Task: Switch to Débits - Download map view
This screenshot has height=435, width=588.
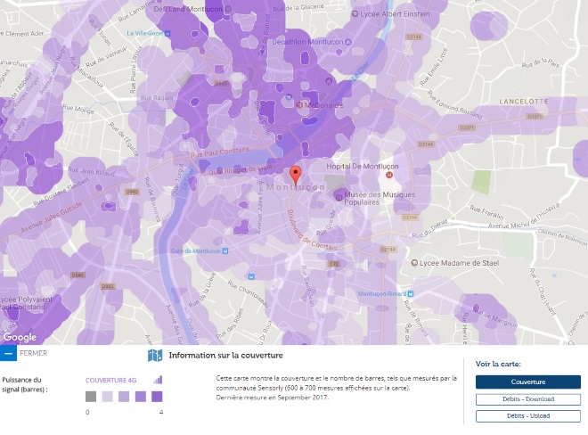Action: click(528, 399)
